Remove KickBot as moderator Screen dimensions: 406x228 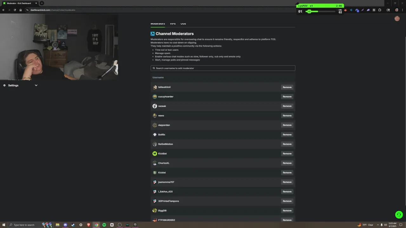[x=287, y=154]
